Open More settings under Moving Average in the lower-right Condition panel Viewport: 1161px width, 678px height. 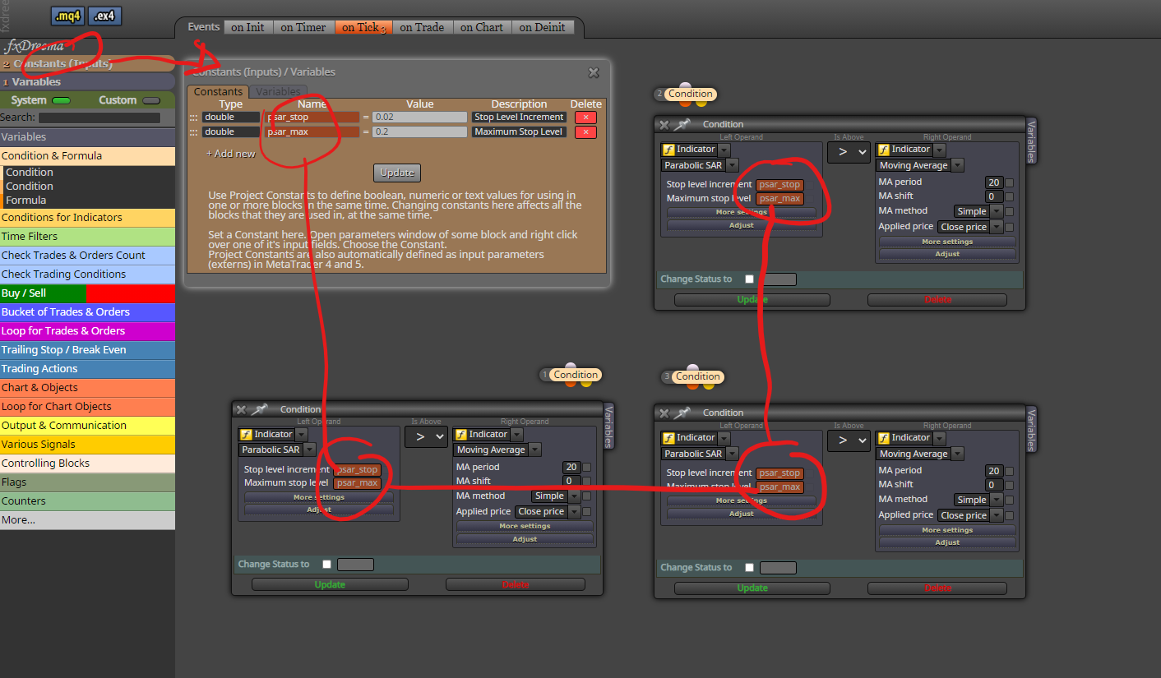947,530
